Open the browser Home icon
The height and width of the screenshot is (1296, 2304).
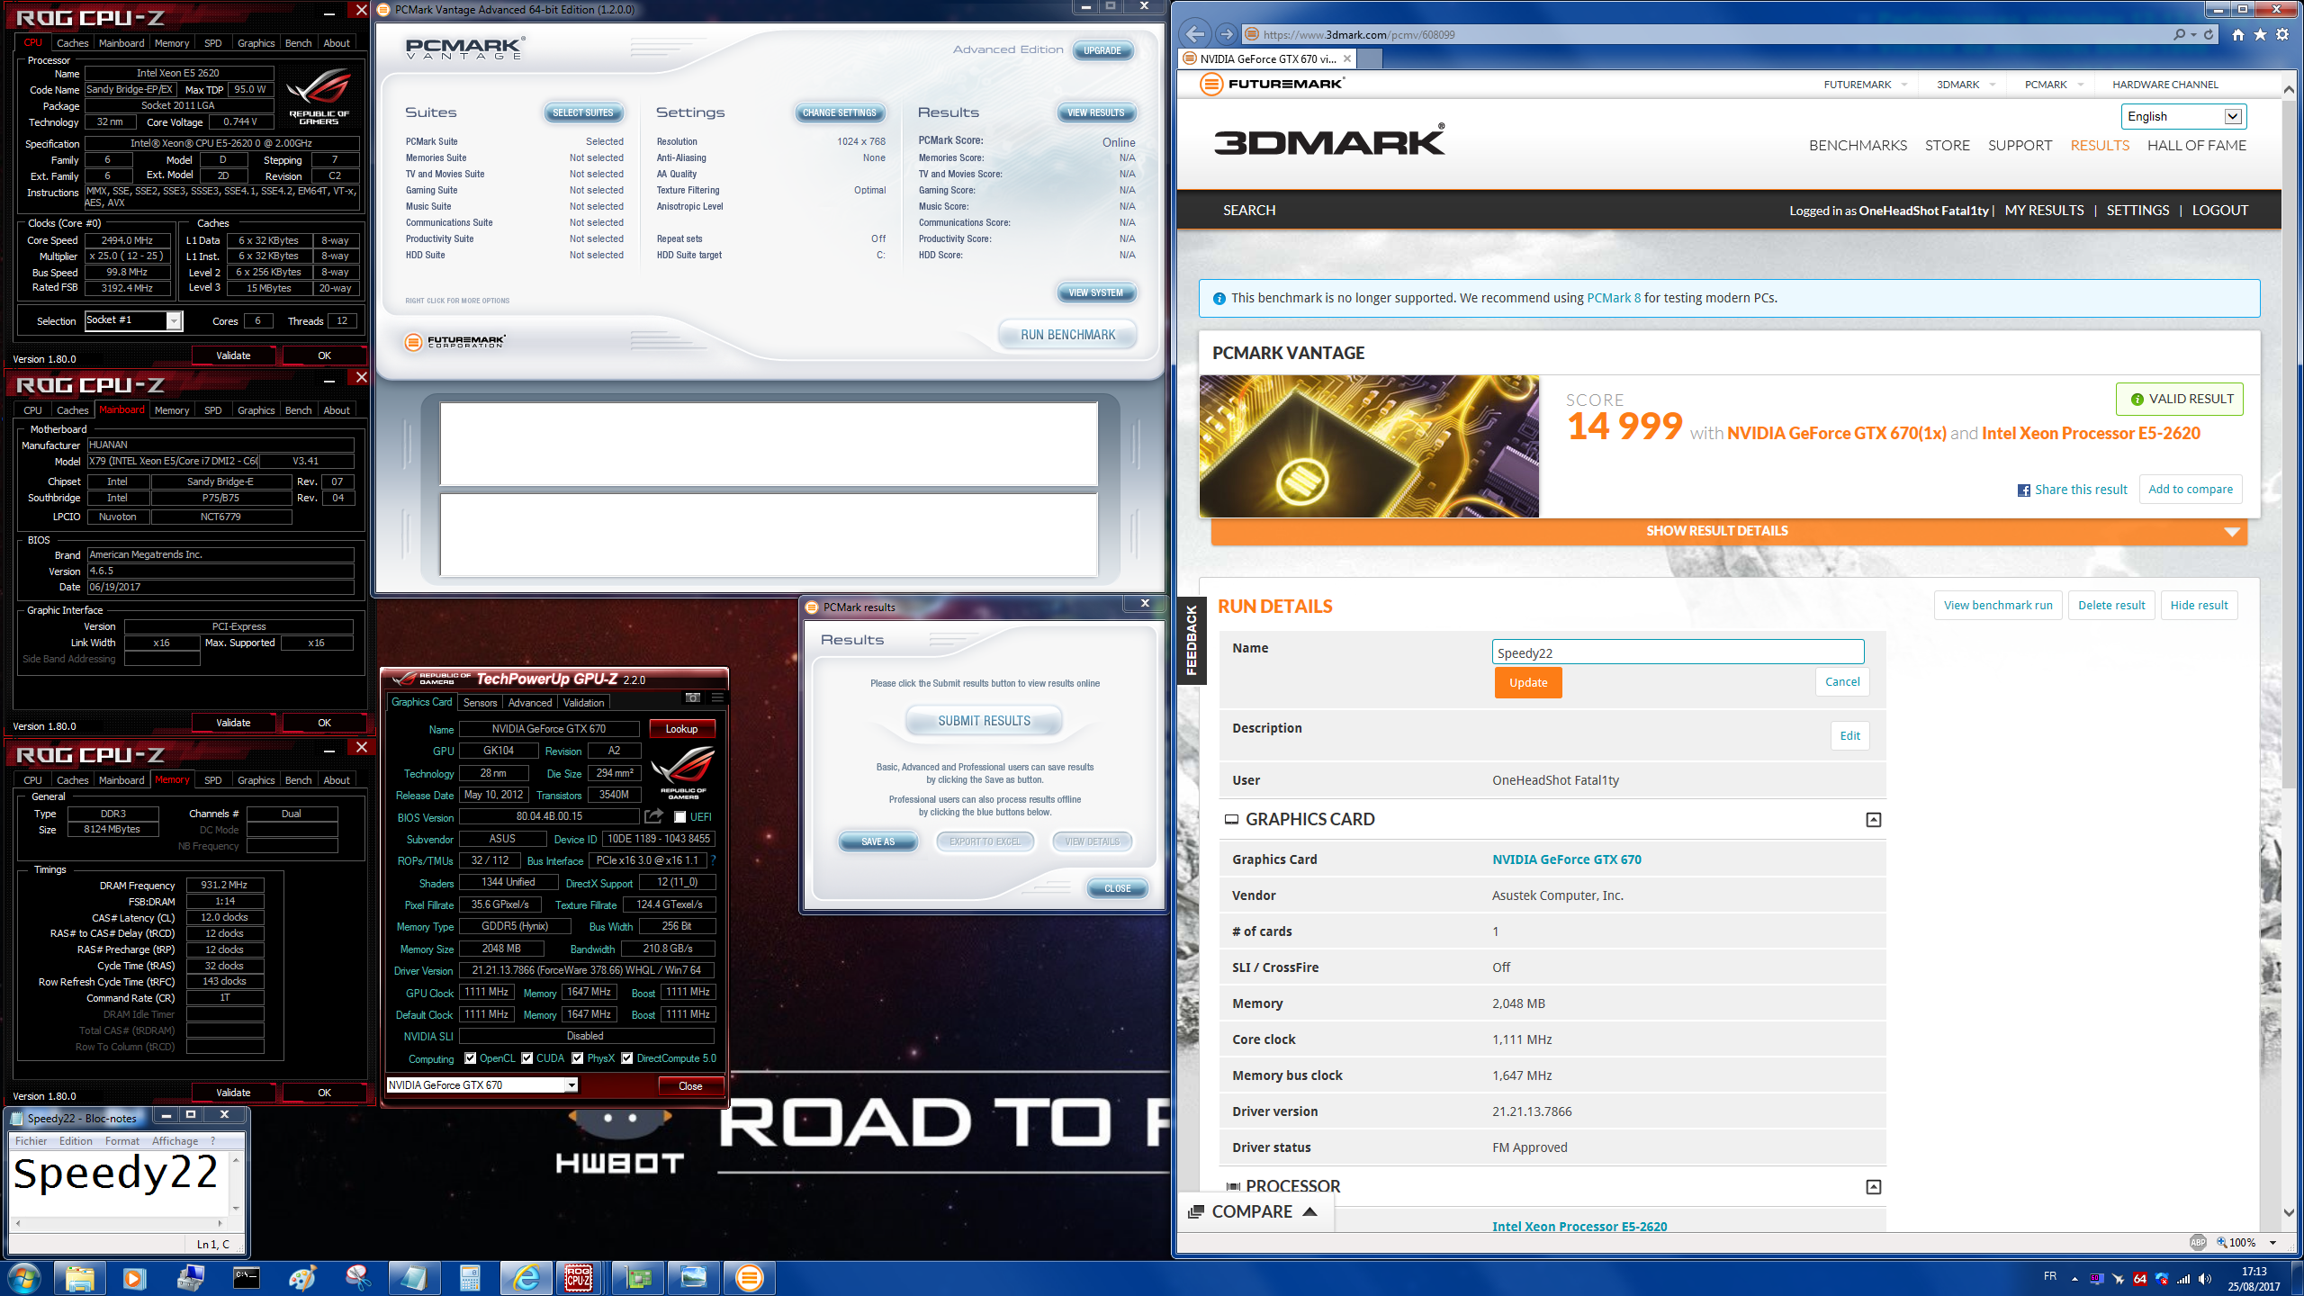[2238, 34]
